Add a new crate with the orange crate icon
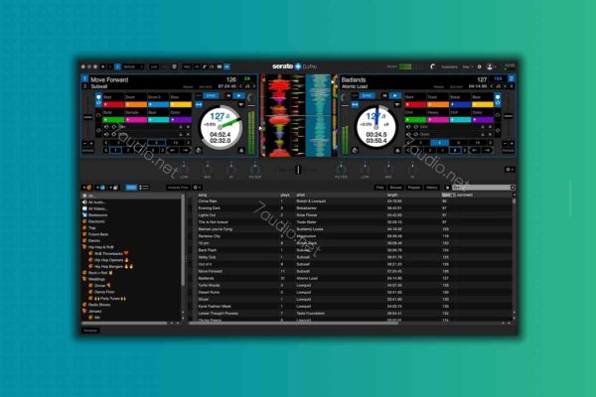This screenshot has height=397, width=596. [87, 188]
